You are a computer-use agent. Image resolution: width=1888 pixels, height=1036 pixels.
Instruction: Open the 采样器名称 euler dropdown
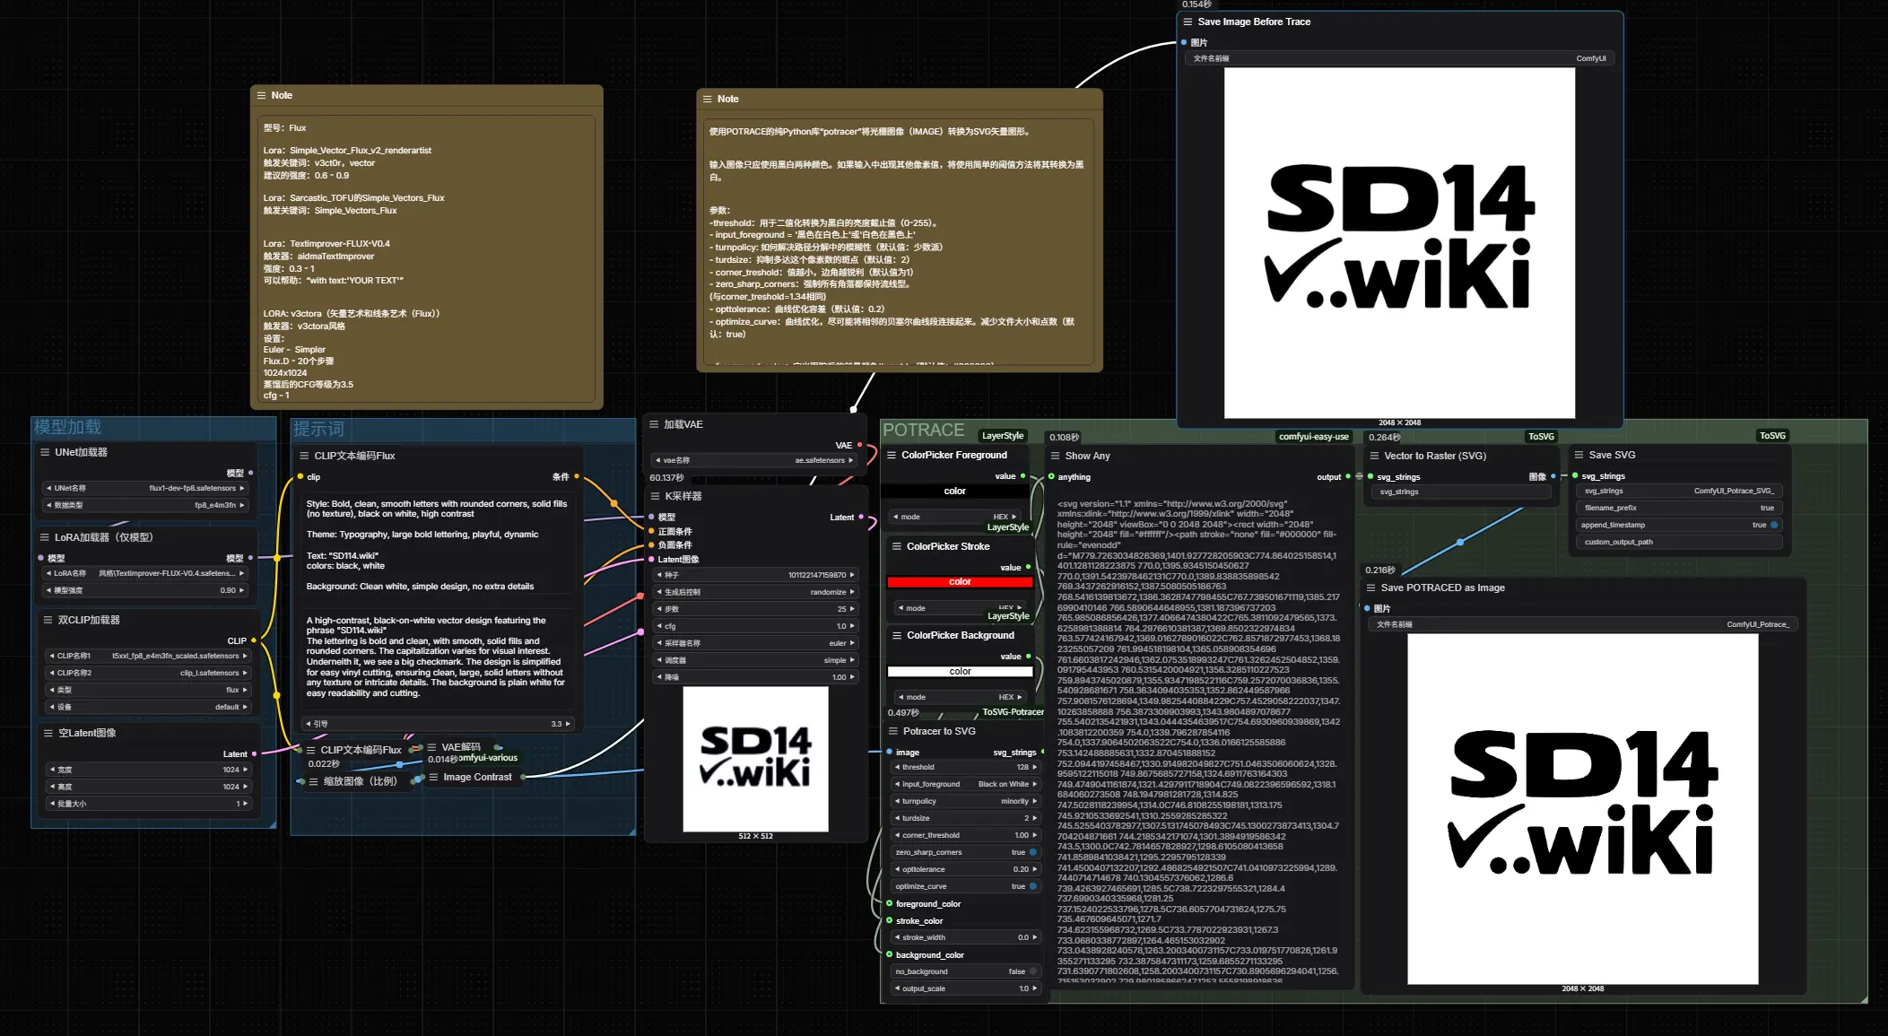[x=756, y=643]
